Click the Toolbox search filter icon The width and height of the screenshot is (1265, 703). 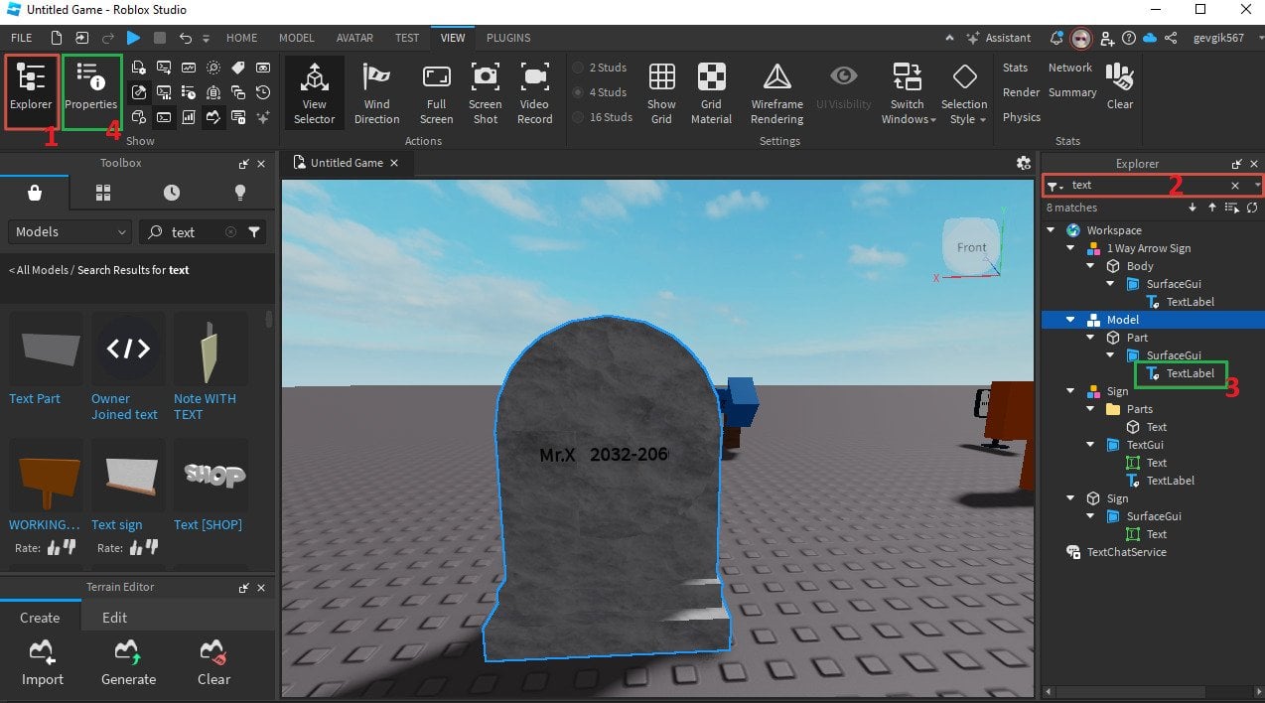click(x=255, y=232)
